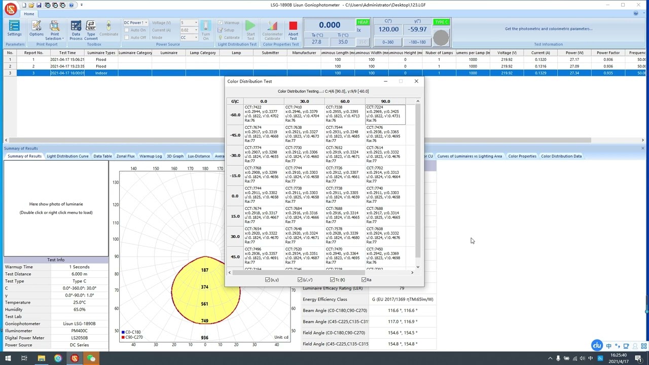Click the TYPE C indicator
Screen dimensions: 649x365
[441, 22]
